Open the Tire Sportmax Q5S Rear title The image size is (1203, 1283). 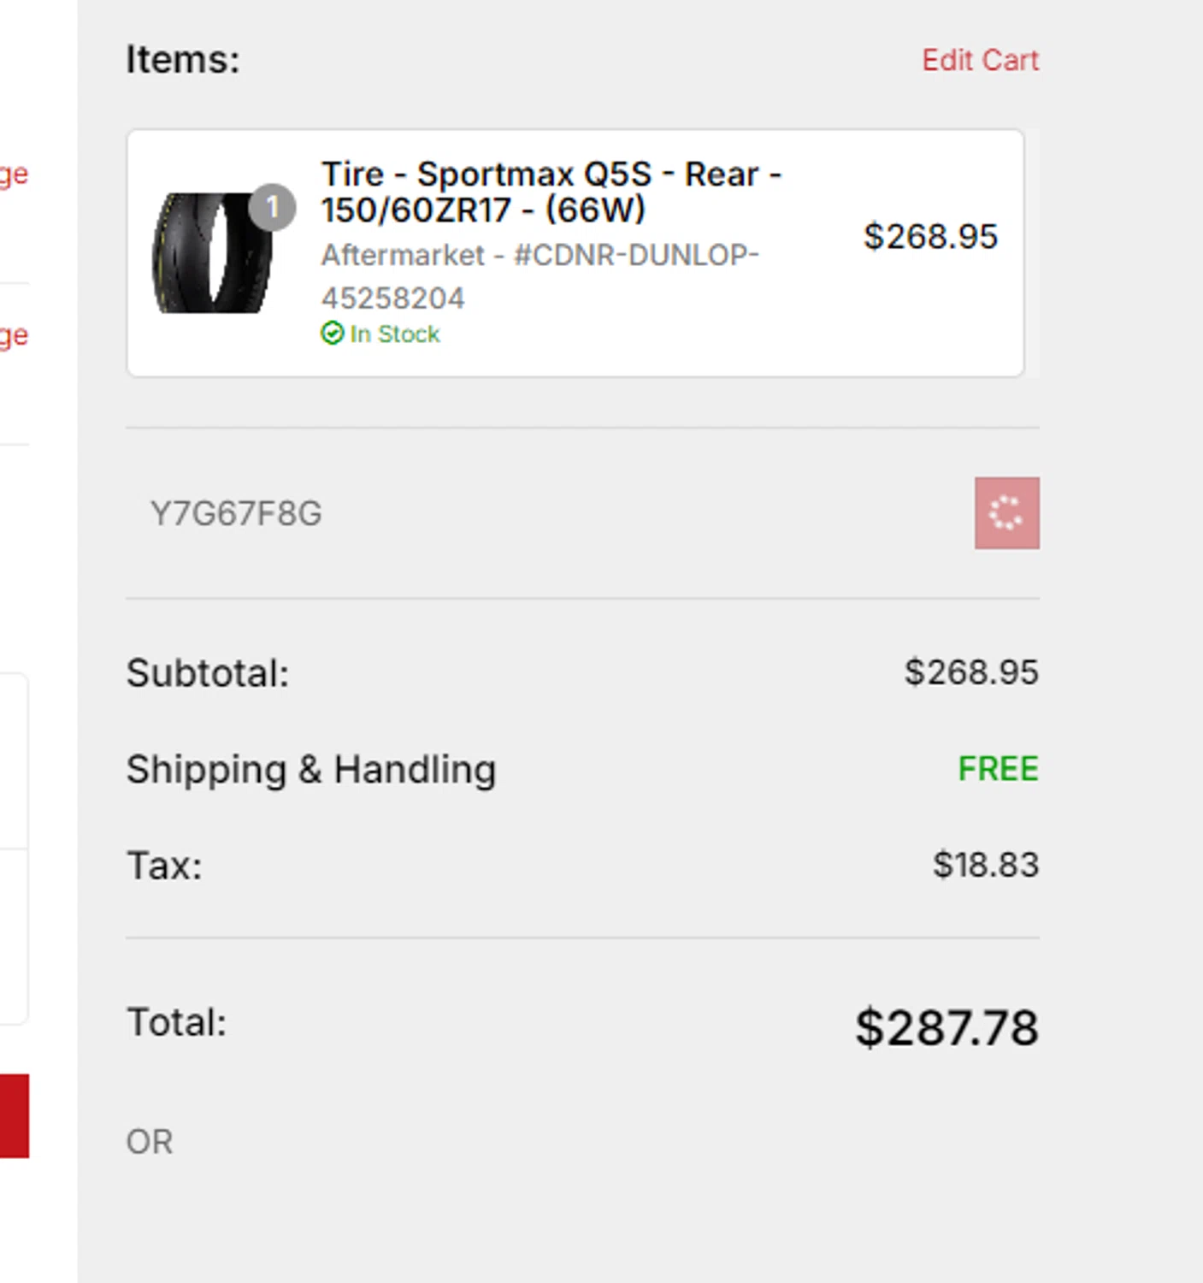pyautogui.click(x=551, y=192)
